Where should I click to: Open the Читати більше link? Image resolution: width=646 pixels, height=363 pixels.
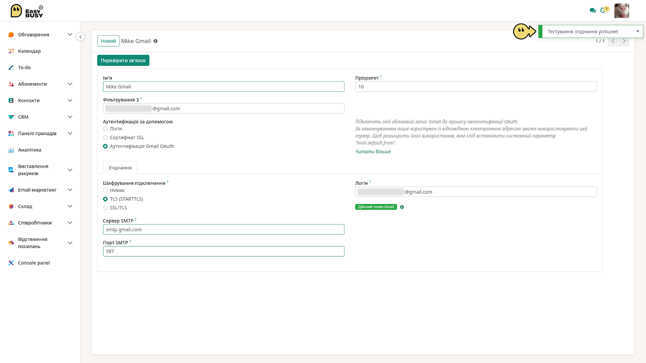point(373,152)
